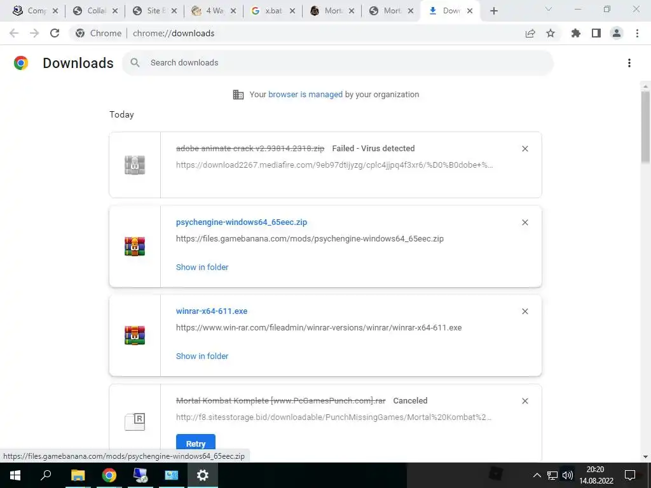This screenshot has width=651, height=488.
Task: Open the user profile avatar
Action: click(x=617, y=33)
